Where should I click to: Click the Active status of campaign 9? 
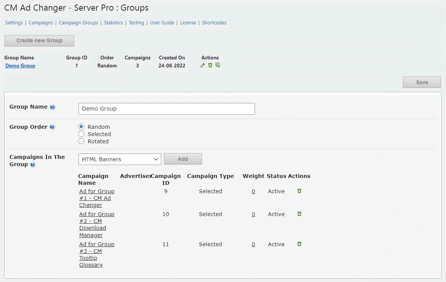click(x=276, y=191)
